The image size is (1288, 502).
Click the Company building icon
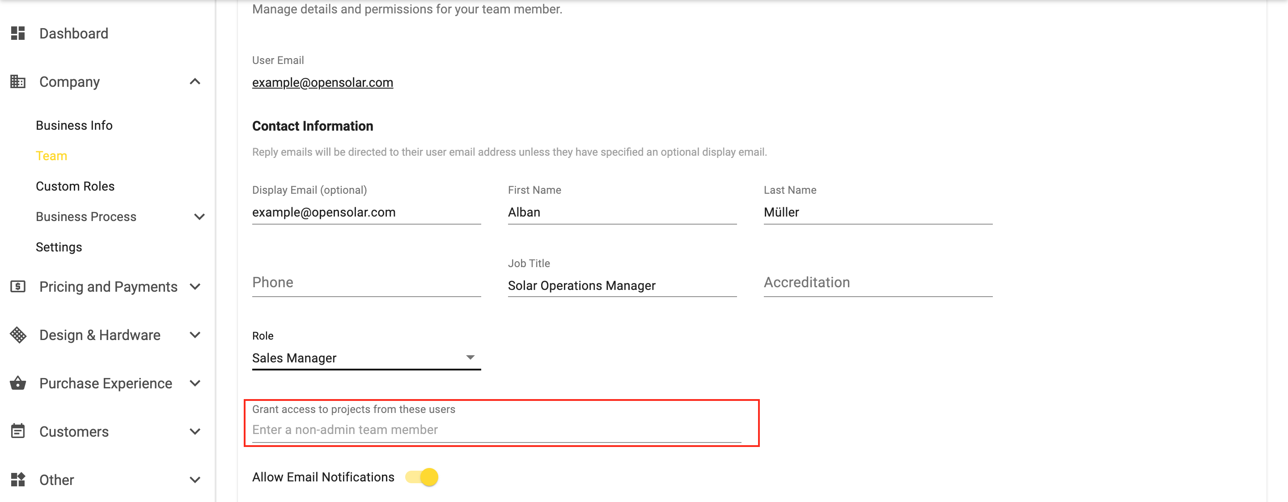(18, 81)
